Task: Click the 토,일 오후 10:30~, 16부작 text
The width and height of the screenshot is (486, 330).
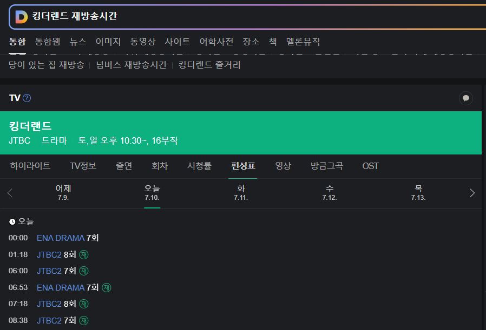Action: 128,141
